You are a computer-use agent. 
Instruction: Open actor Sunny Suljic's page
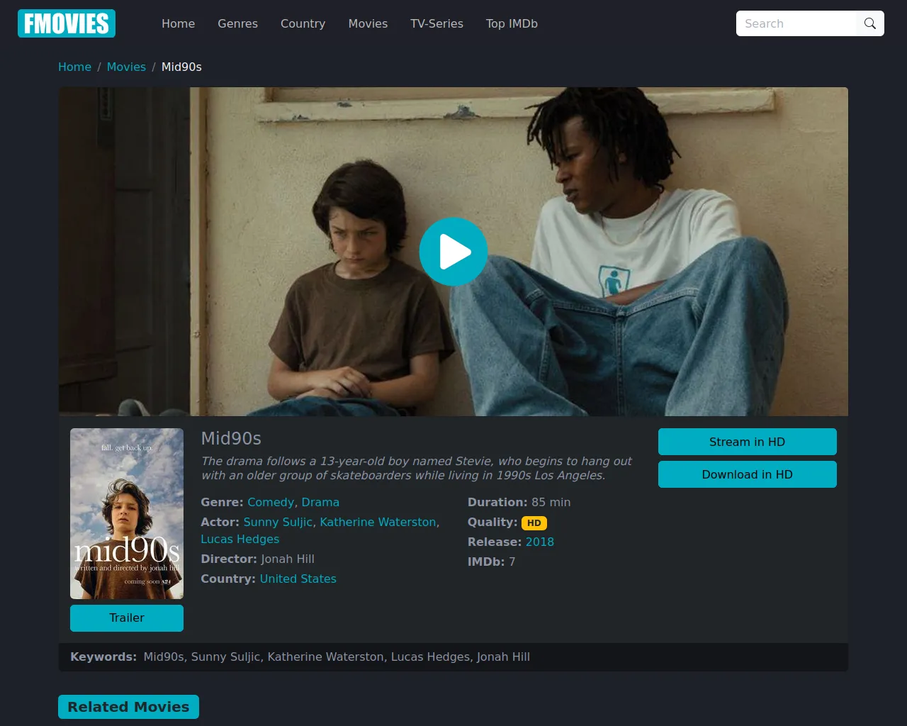pyautogui.click(x=278, y=522)
